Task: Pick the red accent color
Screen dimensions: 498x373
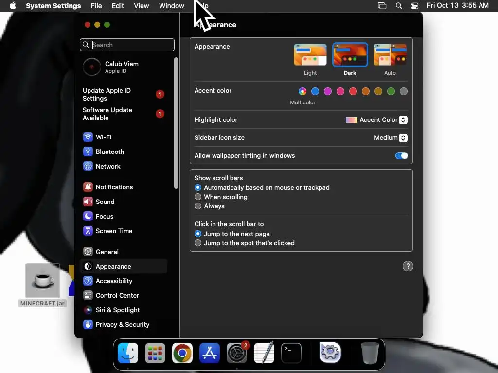Action: pos(353,91)
